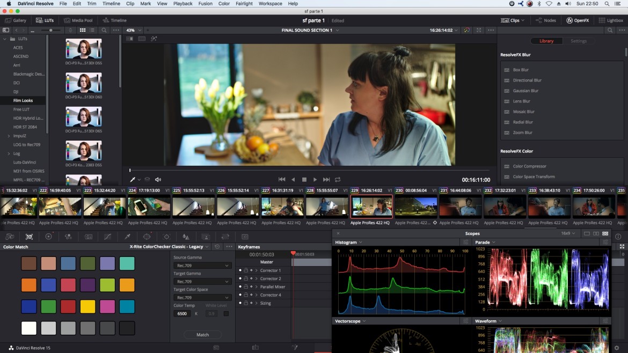This screenshot has height=353, width=628.
Task: Show the Nodes editor
Action: 545,20
